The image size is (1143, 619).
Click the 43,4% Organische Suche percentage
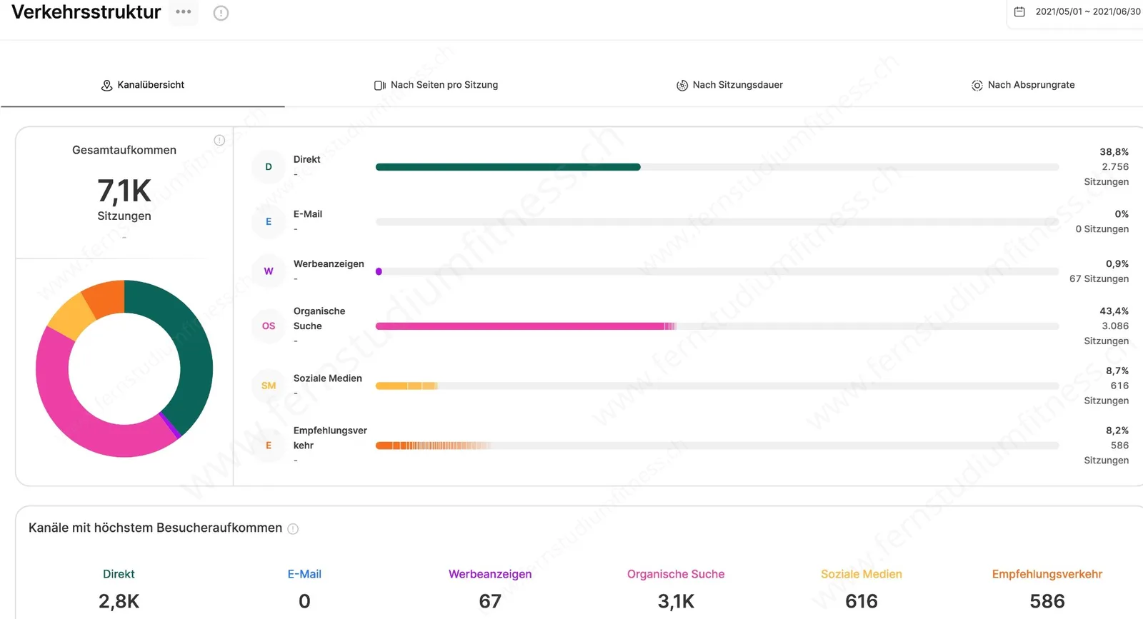pyautogui.click(x=1114, y=311)
